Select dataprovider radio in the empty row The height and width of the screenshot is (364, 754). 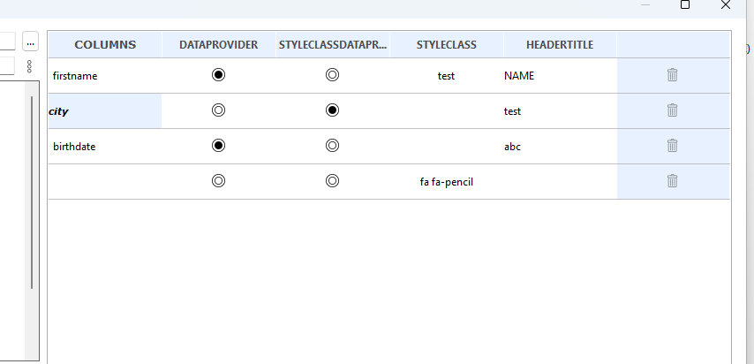pos(218,181)
